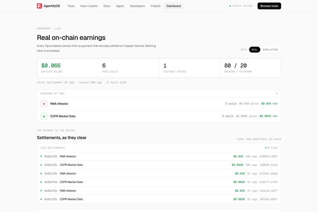Open settlement hash 24893d…3953
Image resolution: width=318 pixels, height=212 pixels.
pos(269,156)
